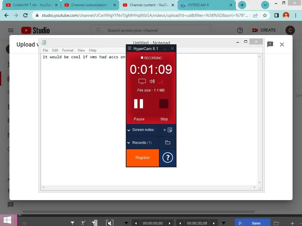Screen dimensions: 302x226
Task: Open the Notepad Help menu
Action: (x=93, y=50)
